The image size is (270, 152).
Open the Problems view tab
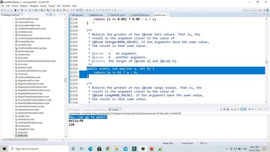coord(75,110)
